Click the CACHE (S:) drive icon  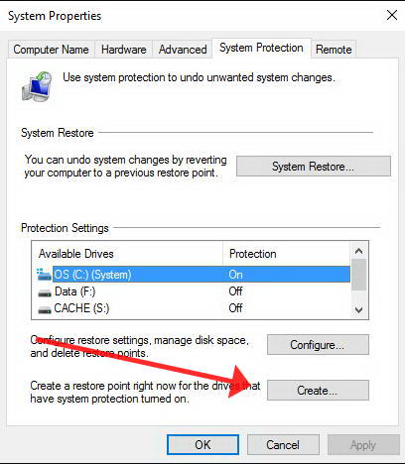click(x=45, y=309)
